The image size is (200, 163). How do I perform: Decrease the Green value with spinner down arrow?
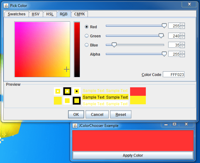click(182, 37)
